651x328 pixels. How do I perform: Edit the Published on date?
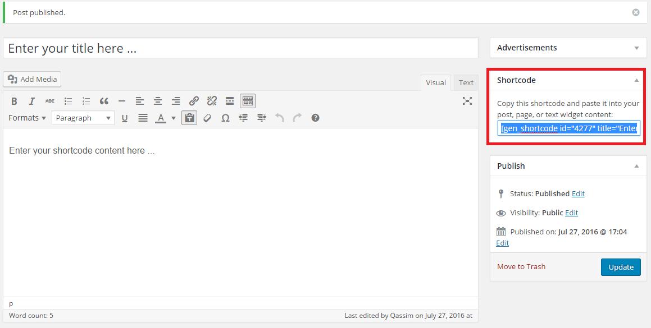tap(502, 243)
